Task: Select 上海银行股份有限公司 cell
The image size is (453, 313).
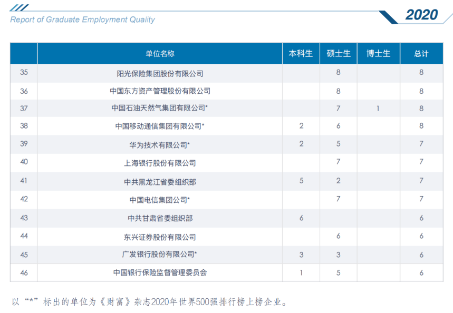Action: [160, 163]
